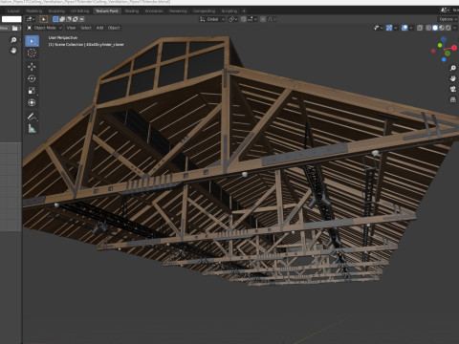This screenshot has width=459, height=344.
Task: Click the white color swatch at top left
Action: tap(11, 19)
